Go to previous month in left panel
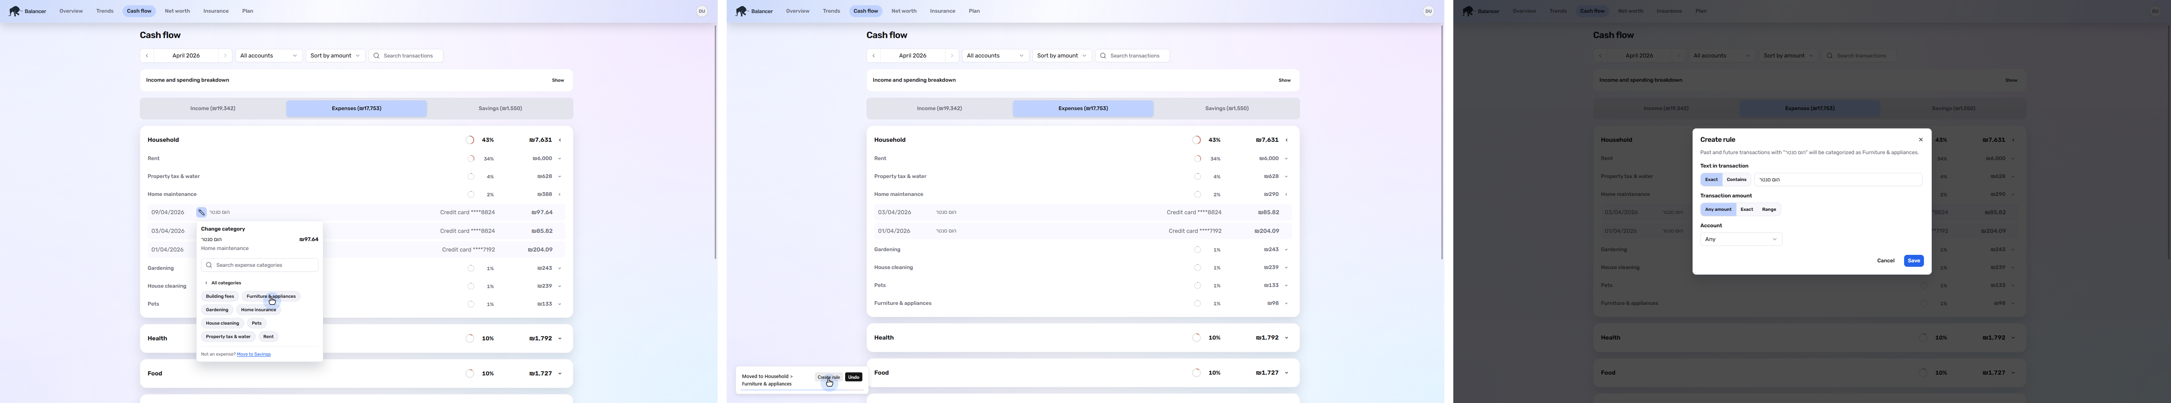Screen dimensions: 2171x403 [x=147, y=56]
